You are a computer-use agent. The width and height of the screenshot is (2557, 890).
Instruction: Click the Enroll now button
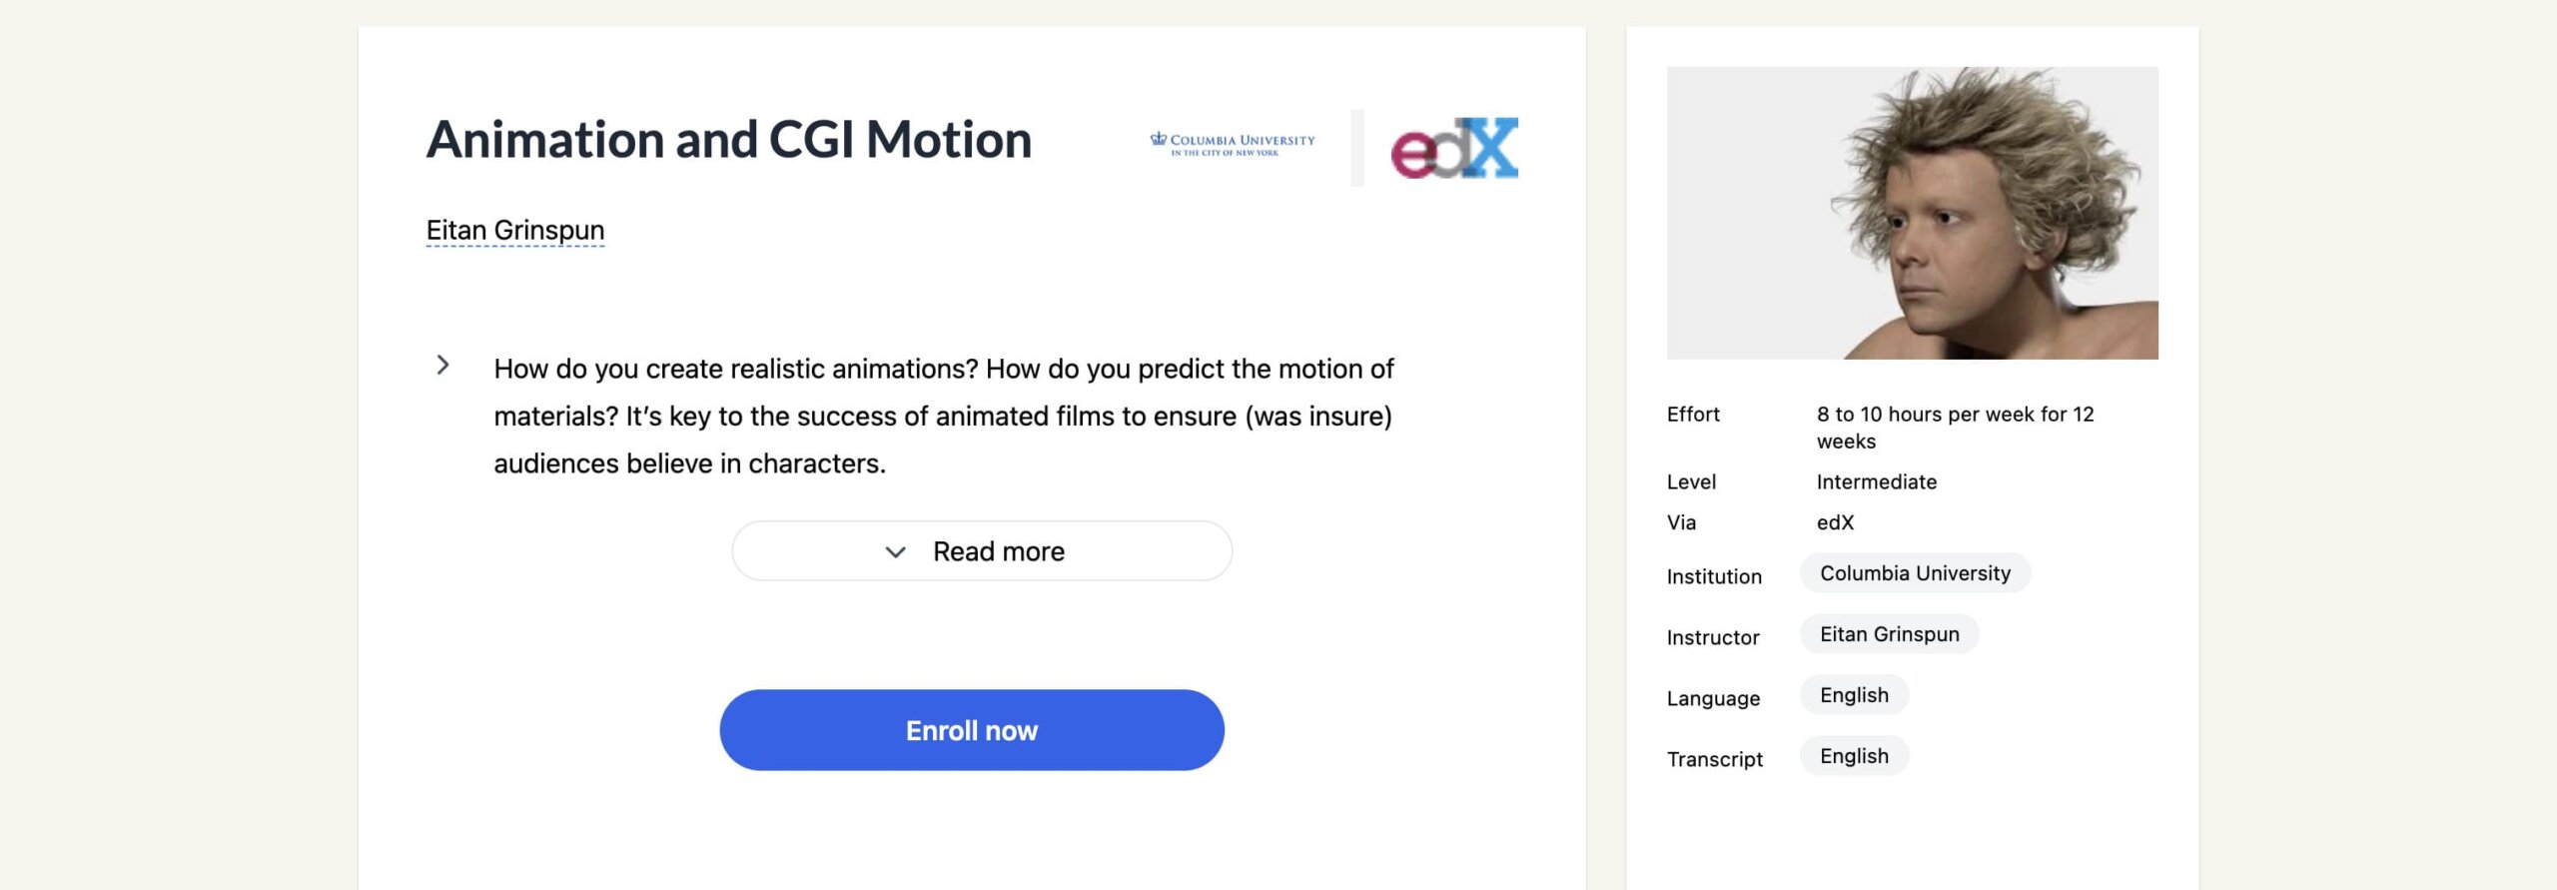coord(972,730)
